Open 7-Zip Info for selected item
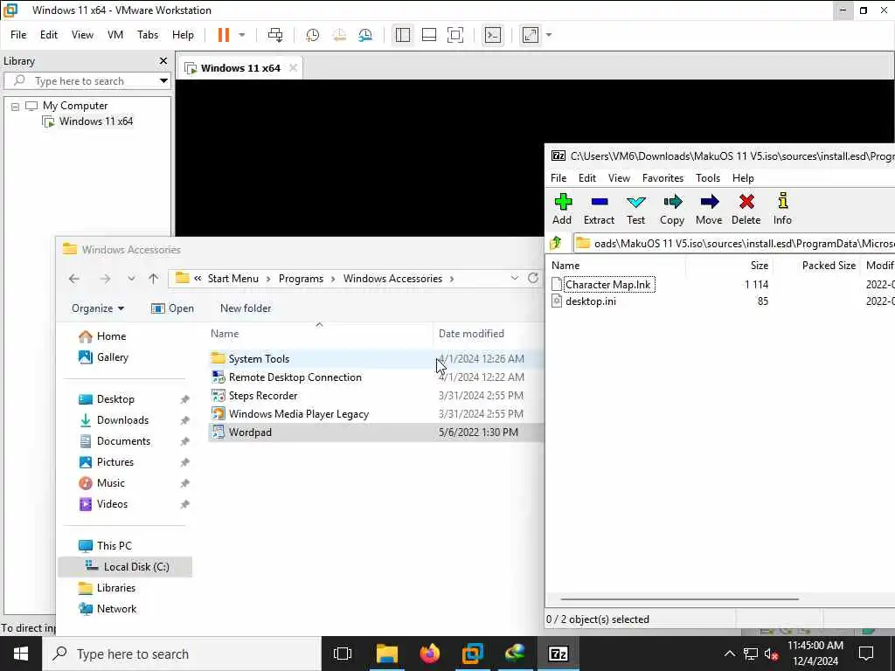The width and height of the screenshot is (895, 671). point(782,209)
